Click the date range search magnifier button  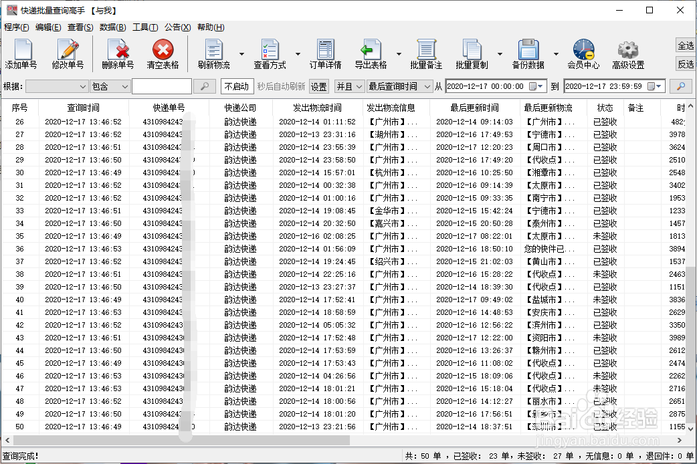[680, 86]
